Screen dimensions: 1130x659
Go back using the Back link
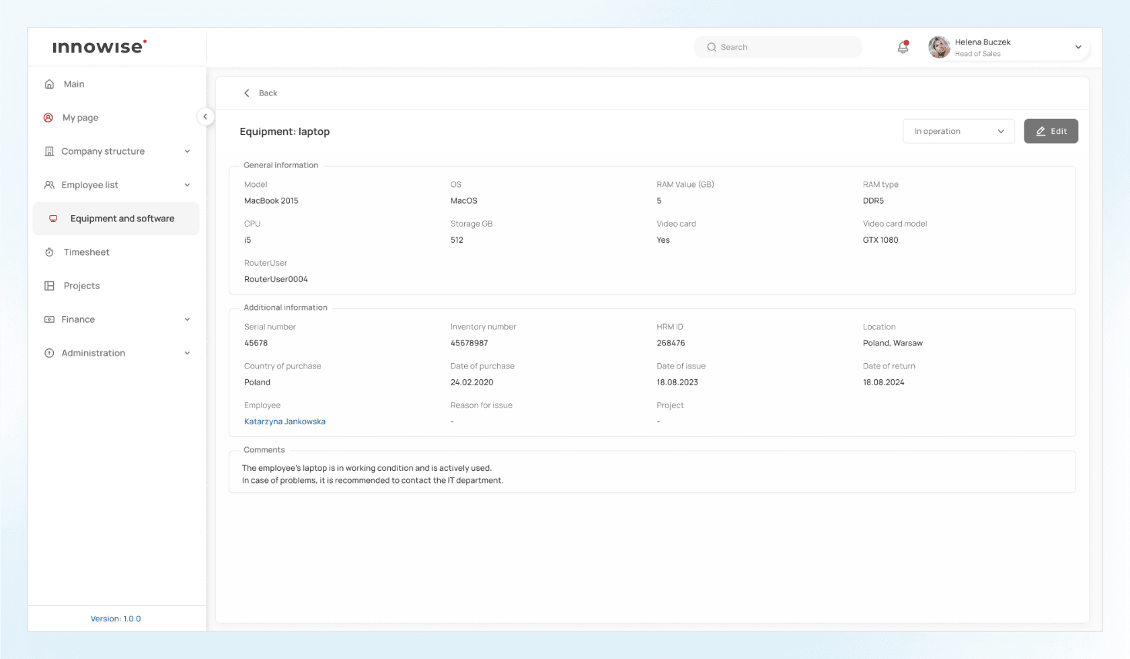(x=261, y=93)
